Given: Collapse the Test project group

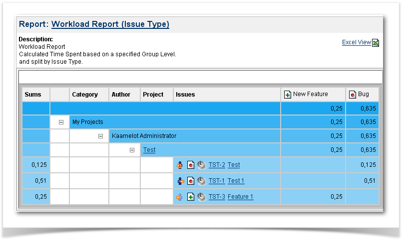Looking at the screenshot, I should [x=132, y=150].
